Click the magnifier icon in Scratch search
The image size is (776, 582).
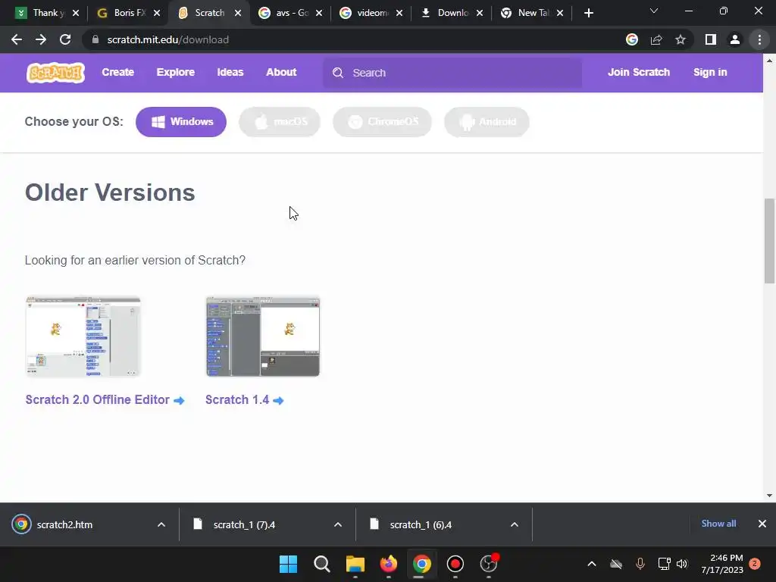tap(337, 73)
